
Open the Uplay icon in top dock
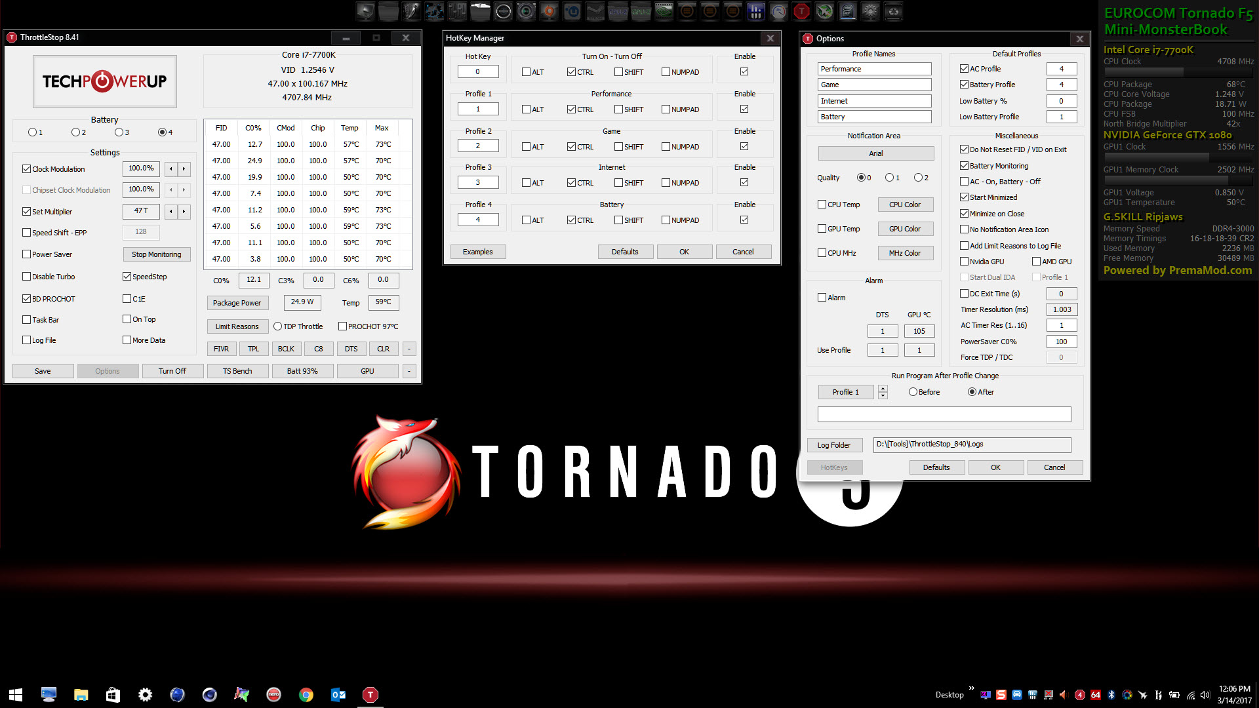point(571,11)
